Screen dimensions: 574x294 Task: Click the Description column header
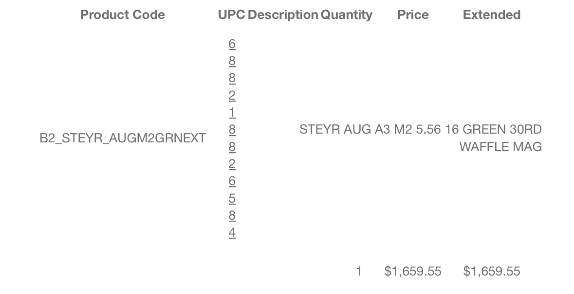[x=282, y=15]
